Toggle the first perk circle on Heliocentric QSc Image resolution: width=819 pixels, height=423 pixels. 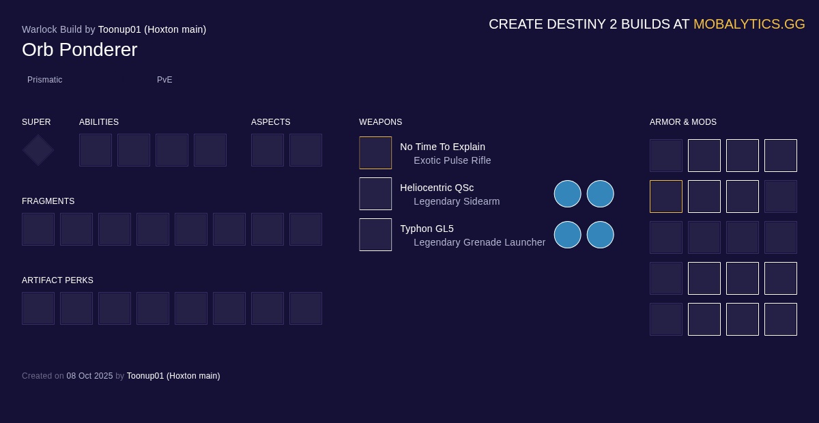[x=568, y=194]
